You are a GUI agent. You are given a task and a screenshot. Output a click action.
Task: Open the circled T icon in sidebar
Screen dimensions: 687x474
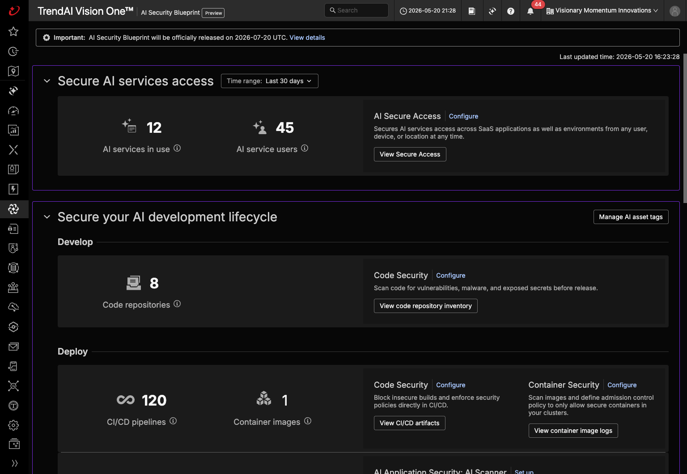[13, 406]
